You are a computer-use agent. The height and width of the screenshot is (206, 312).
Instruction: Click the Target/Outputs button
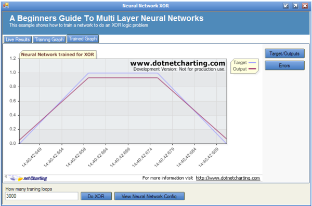click(x=284, y=53)
